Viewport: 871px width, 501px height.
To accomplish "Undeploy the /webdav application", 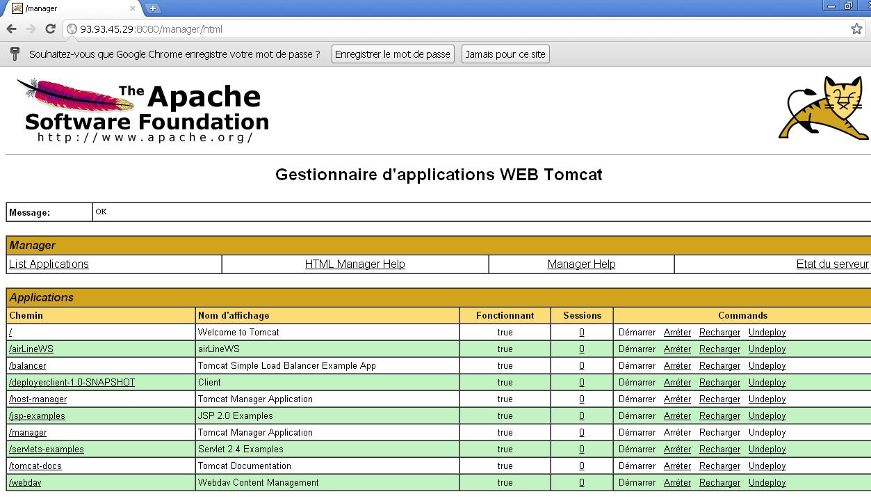I will (767, 483).
